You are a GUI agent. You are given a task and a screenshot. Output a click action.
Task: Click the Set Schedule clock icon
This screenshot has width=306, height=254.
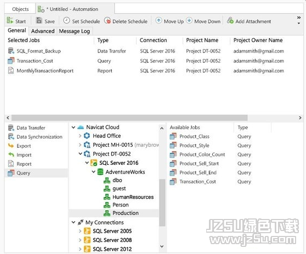[66, 20]
